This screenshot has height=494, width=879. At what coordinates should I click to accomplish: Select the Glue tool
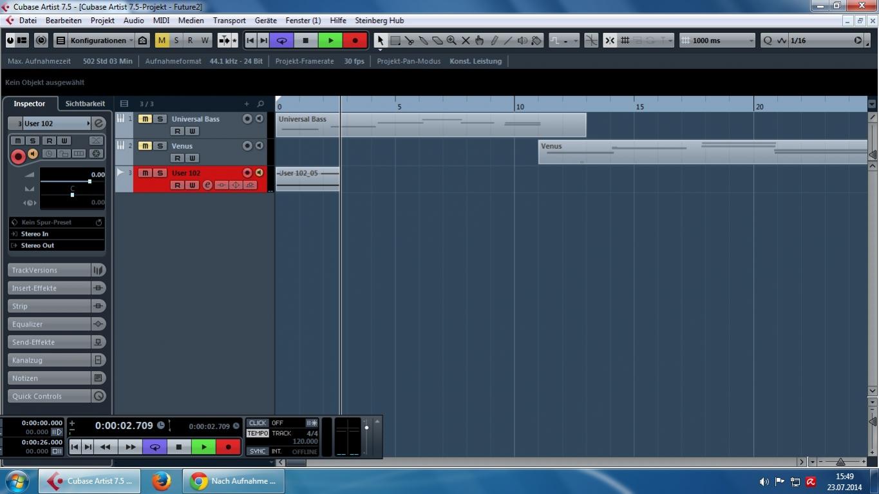click(424, 41)
